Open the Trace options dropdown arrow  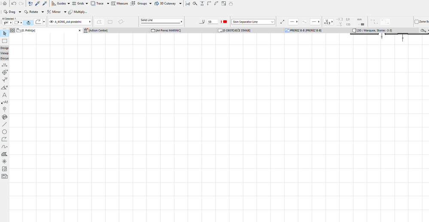pos(108,3)
